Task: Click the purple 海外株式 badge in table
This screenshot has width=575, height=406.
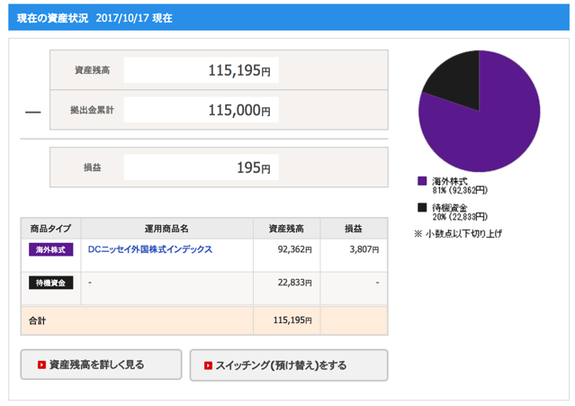Action: click(x=51, y=249)
